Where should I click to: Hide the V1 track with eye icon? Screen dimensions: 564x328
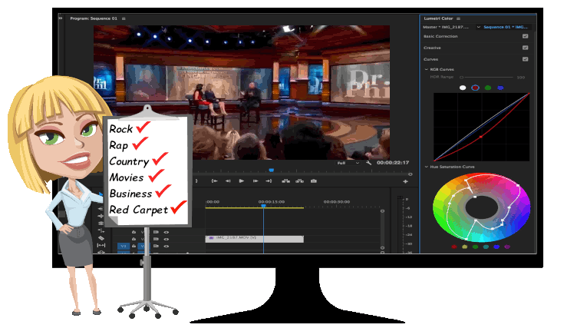[x=167, y=247]
